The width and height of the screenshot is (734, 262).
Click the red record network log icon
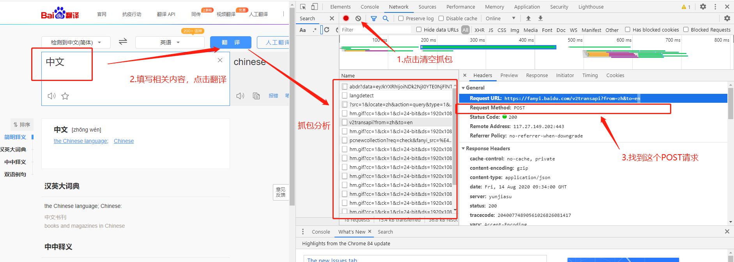346,18
